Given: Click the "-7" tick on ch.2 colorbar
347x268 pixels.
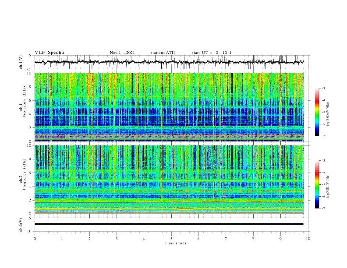Looking at the screenshot, I should coord(323,208).
